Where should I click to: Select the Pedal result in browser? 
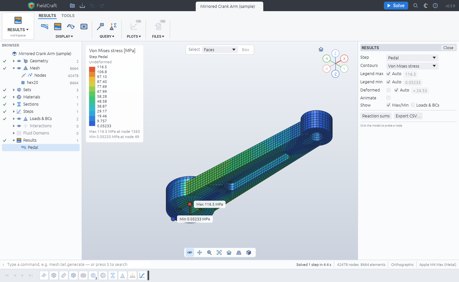point(41,148)
